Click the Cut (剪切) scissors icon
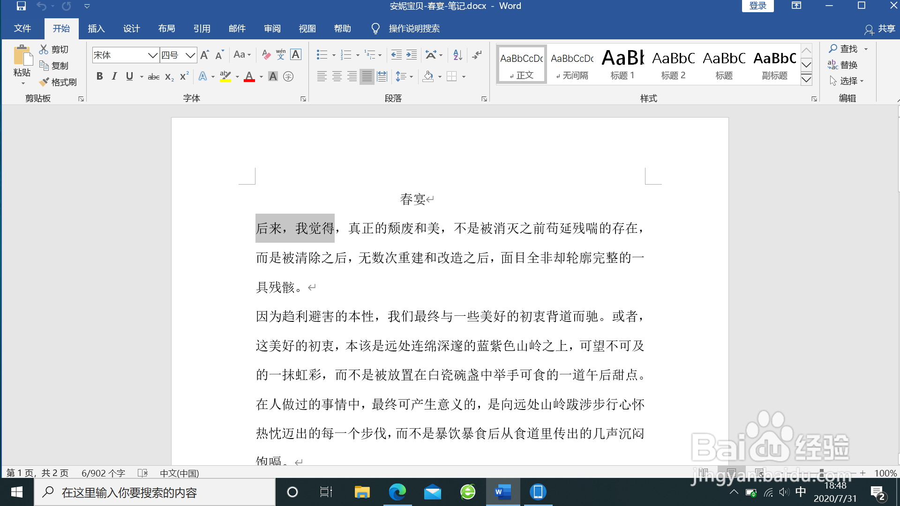900x506 pixels. pos(44,49)
